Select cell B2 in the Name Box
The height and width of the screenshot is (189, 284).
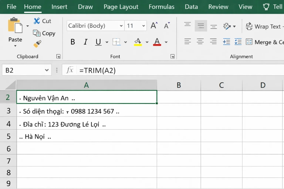click(x=24, y=70)
